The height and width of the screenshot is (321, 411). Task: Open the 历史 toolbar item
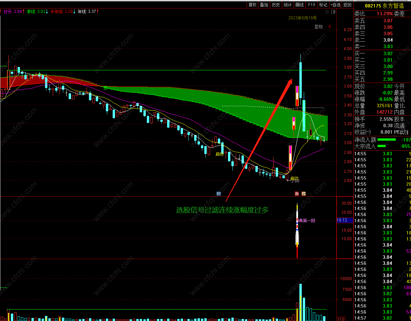coord(276,5)
